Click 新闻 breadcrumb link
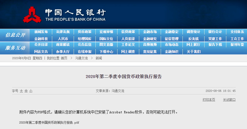 (99, 58)
